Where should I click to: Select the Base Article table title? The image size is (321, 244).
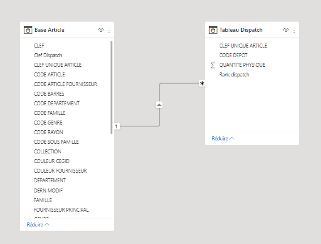(x=49, y=30)
